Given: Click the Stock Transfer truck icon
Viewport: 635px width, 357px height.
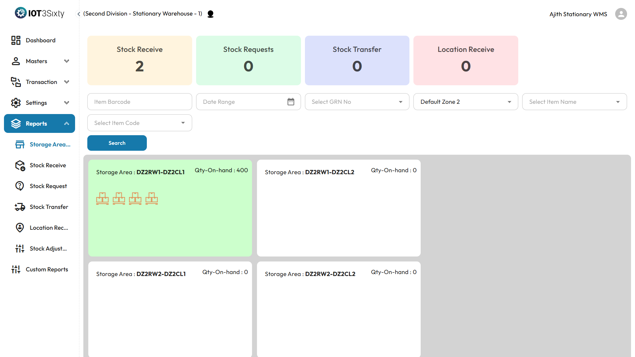Looking at the screenshot, I should tap(20, 207).
